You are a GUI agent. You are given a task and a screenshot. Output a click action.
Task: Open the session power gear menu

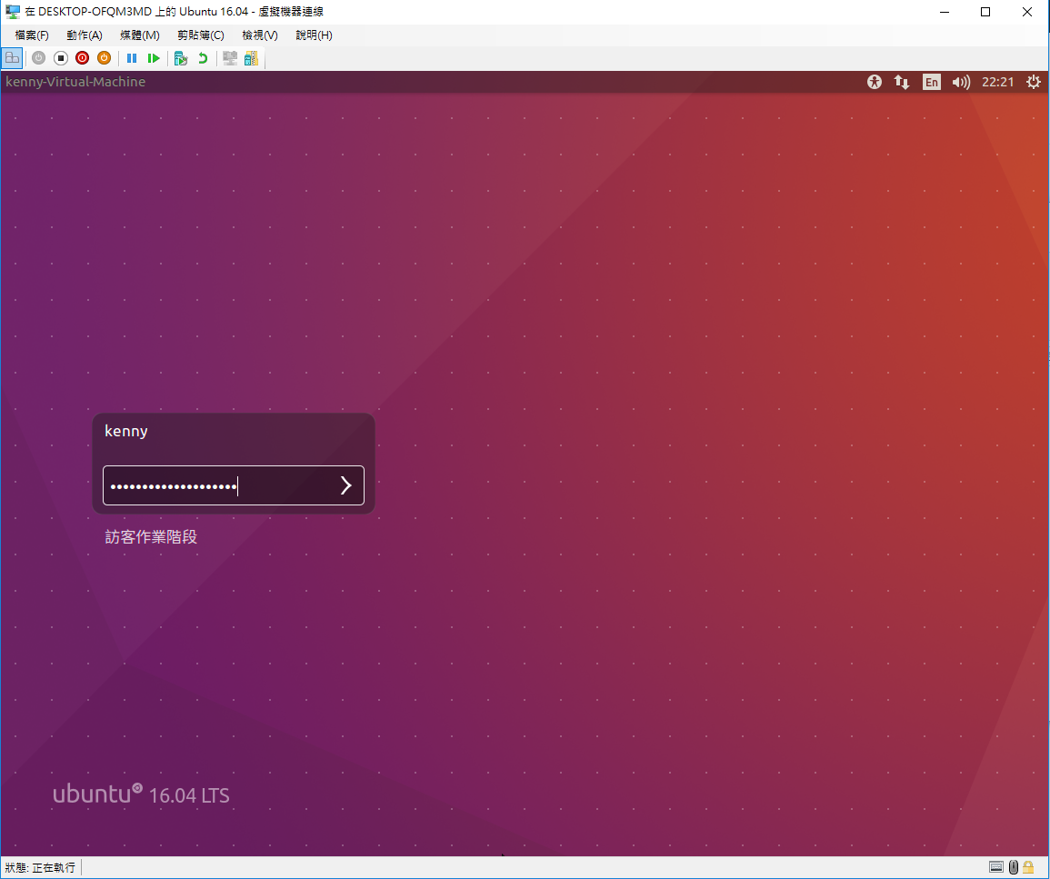click(1033, 82)
